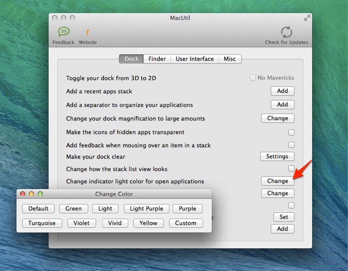Choose Violet indicator color
The image size is (348, 271).
pos(82,223)
